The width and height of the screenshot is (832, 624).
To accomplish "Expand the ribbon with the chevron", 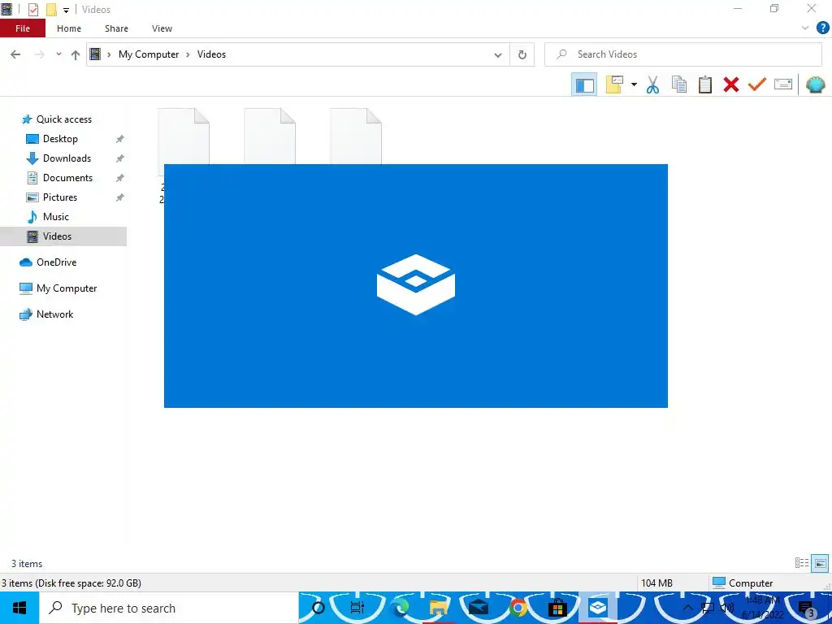I will pyautogui.click(x=805, y=28).
